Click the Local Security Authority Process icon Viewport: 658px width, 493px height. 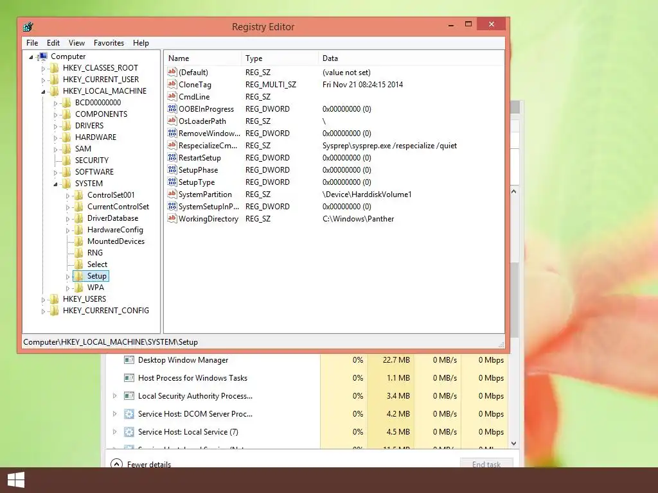click(129, 395)
